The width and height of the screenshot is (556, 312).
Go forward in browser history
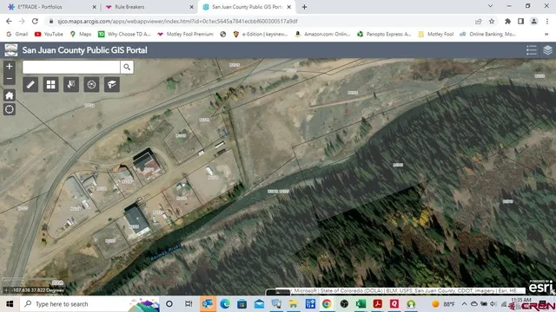(22, 21)
